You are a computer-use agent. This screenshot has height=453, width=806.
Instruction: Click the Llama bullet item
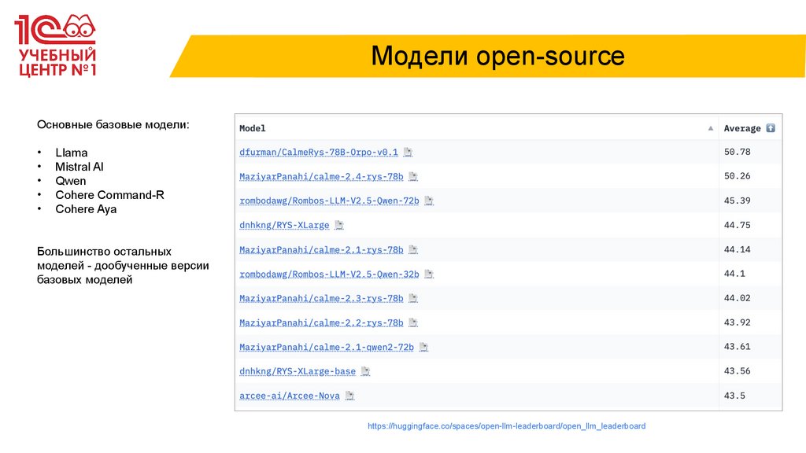(72, 153)
